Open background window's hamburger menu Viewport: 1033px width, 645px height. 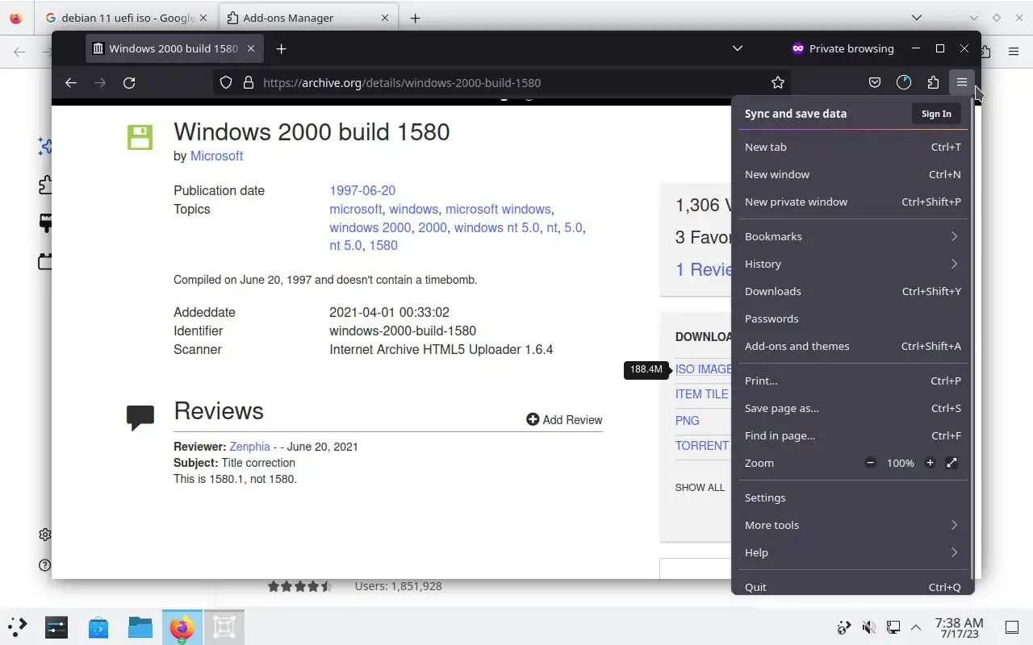(1014, 52)
